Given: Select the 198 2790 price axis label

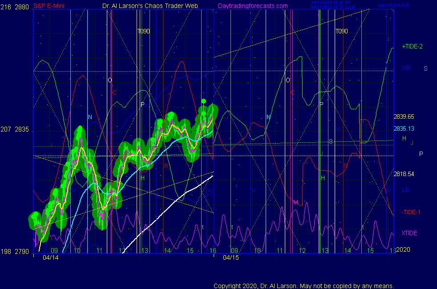Looking at the screenshot, I should [15, 251].
